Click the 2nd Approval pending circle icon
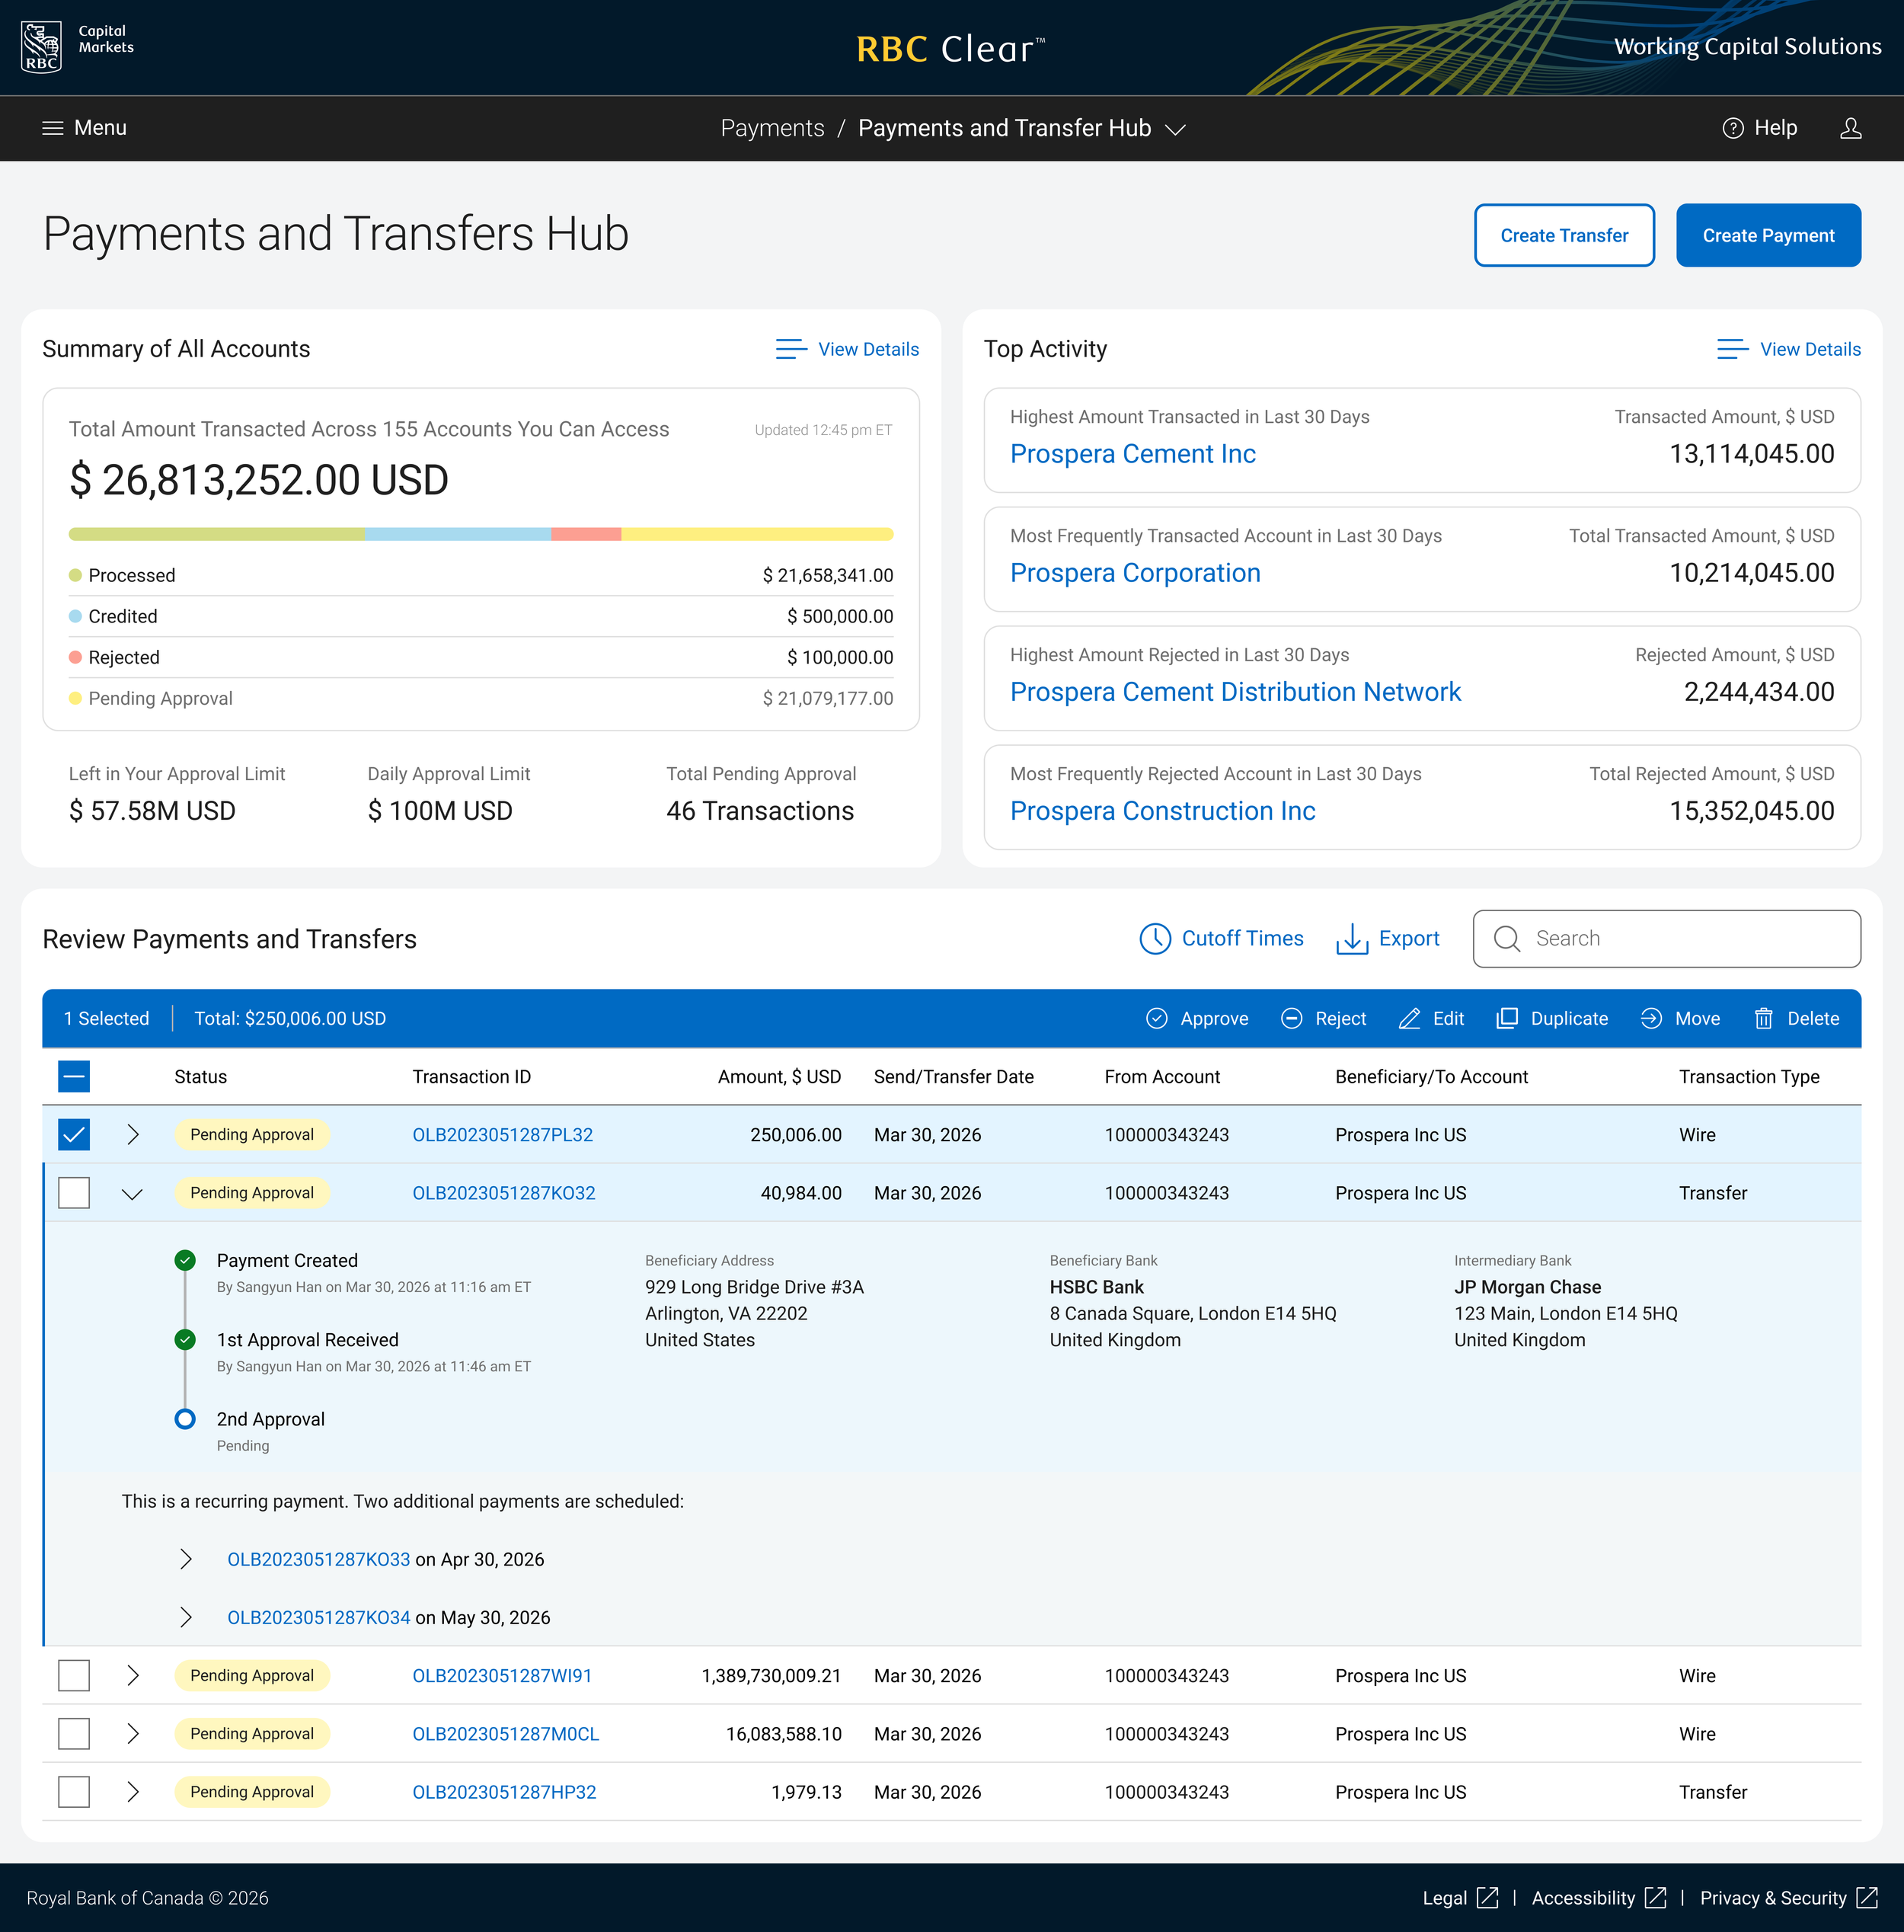The width and height of the screenshot is (1904, 1932). 185,1418
